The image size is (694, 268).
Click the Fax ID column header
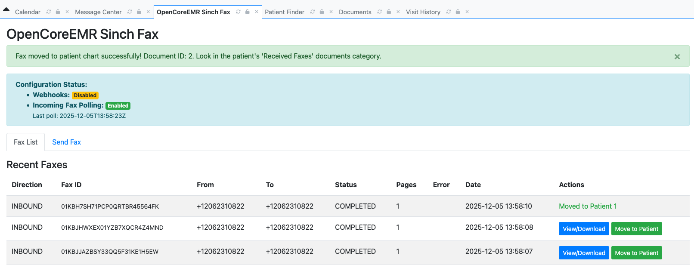coord(71,185)
